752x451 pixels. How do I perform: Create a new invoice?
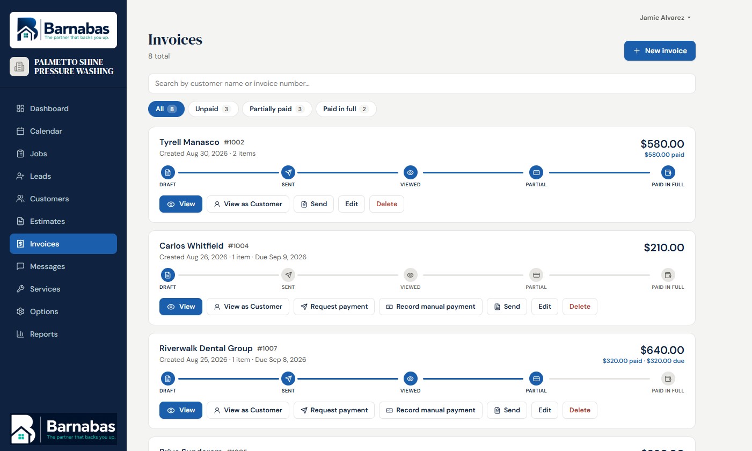660,50
